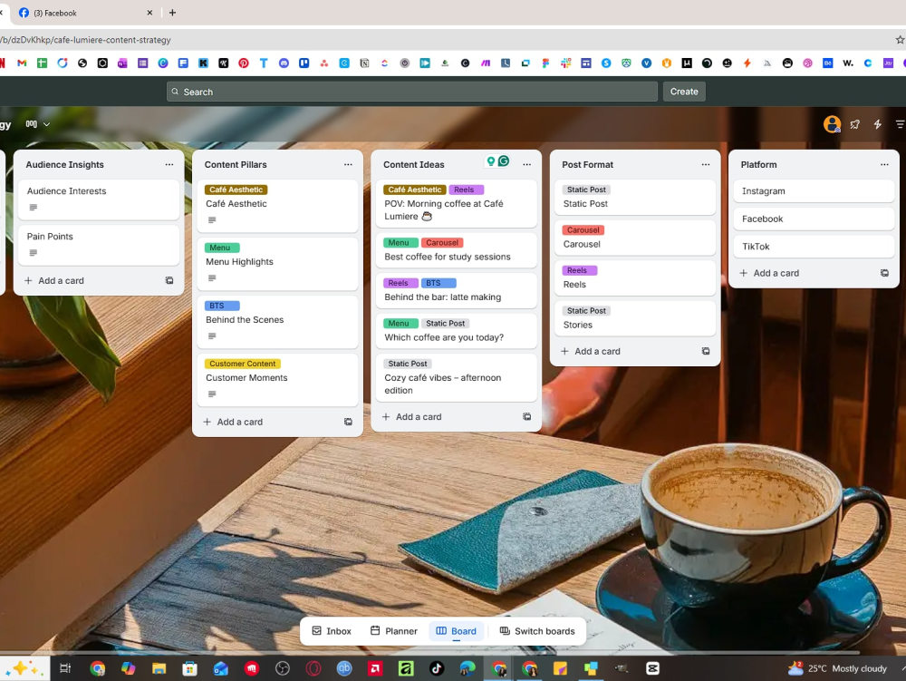The height and width of the screenshot is (681, 906).
Task: Open 'Which coffee are you today?' card
Action: [456, 331]
